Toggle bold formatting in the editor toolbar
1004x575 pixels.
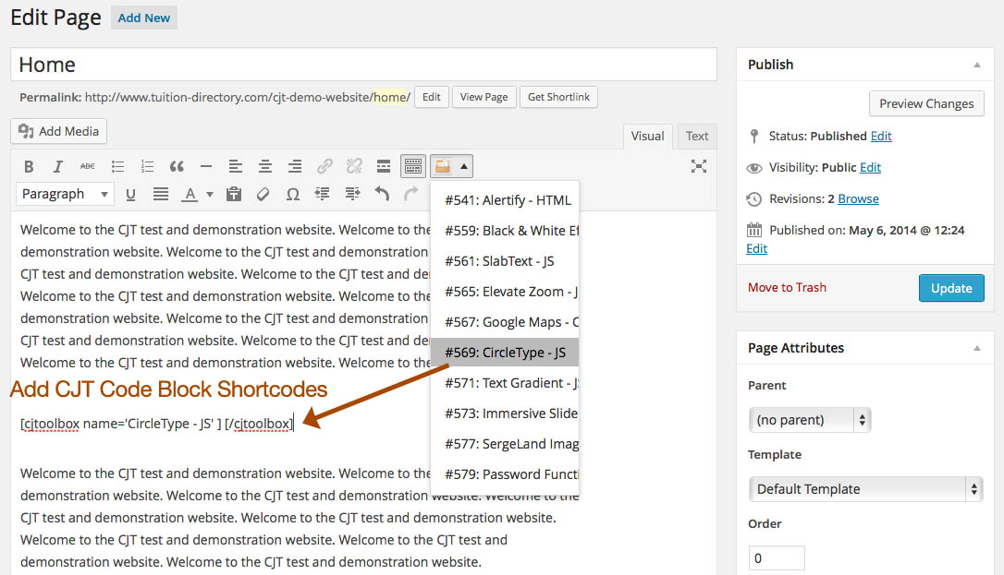coord(29,167)
